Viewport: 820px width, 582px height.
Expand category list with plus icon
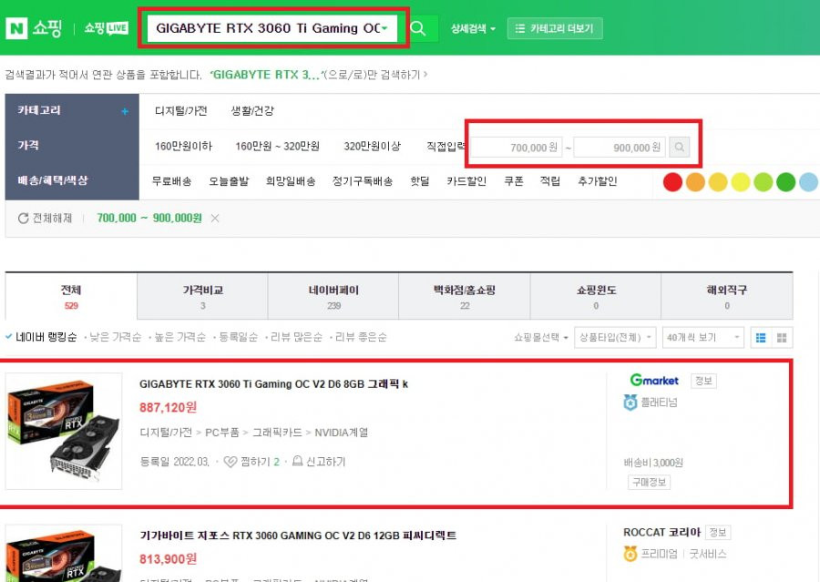point(125,111)
